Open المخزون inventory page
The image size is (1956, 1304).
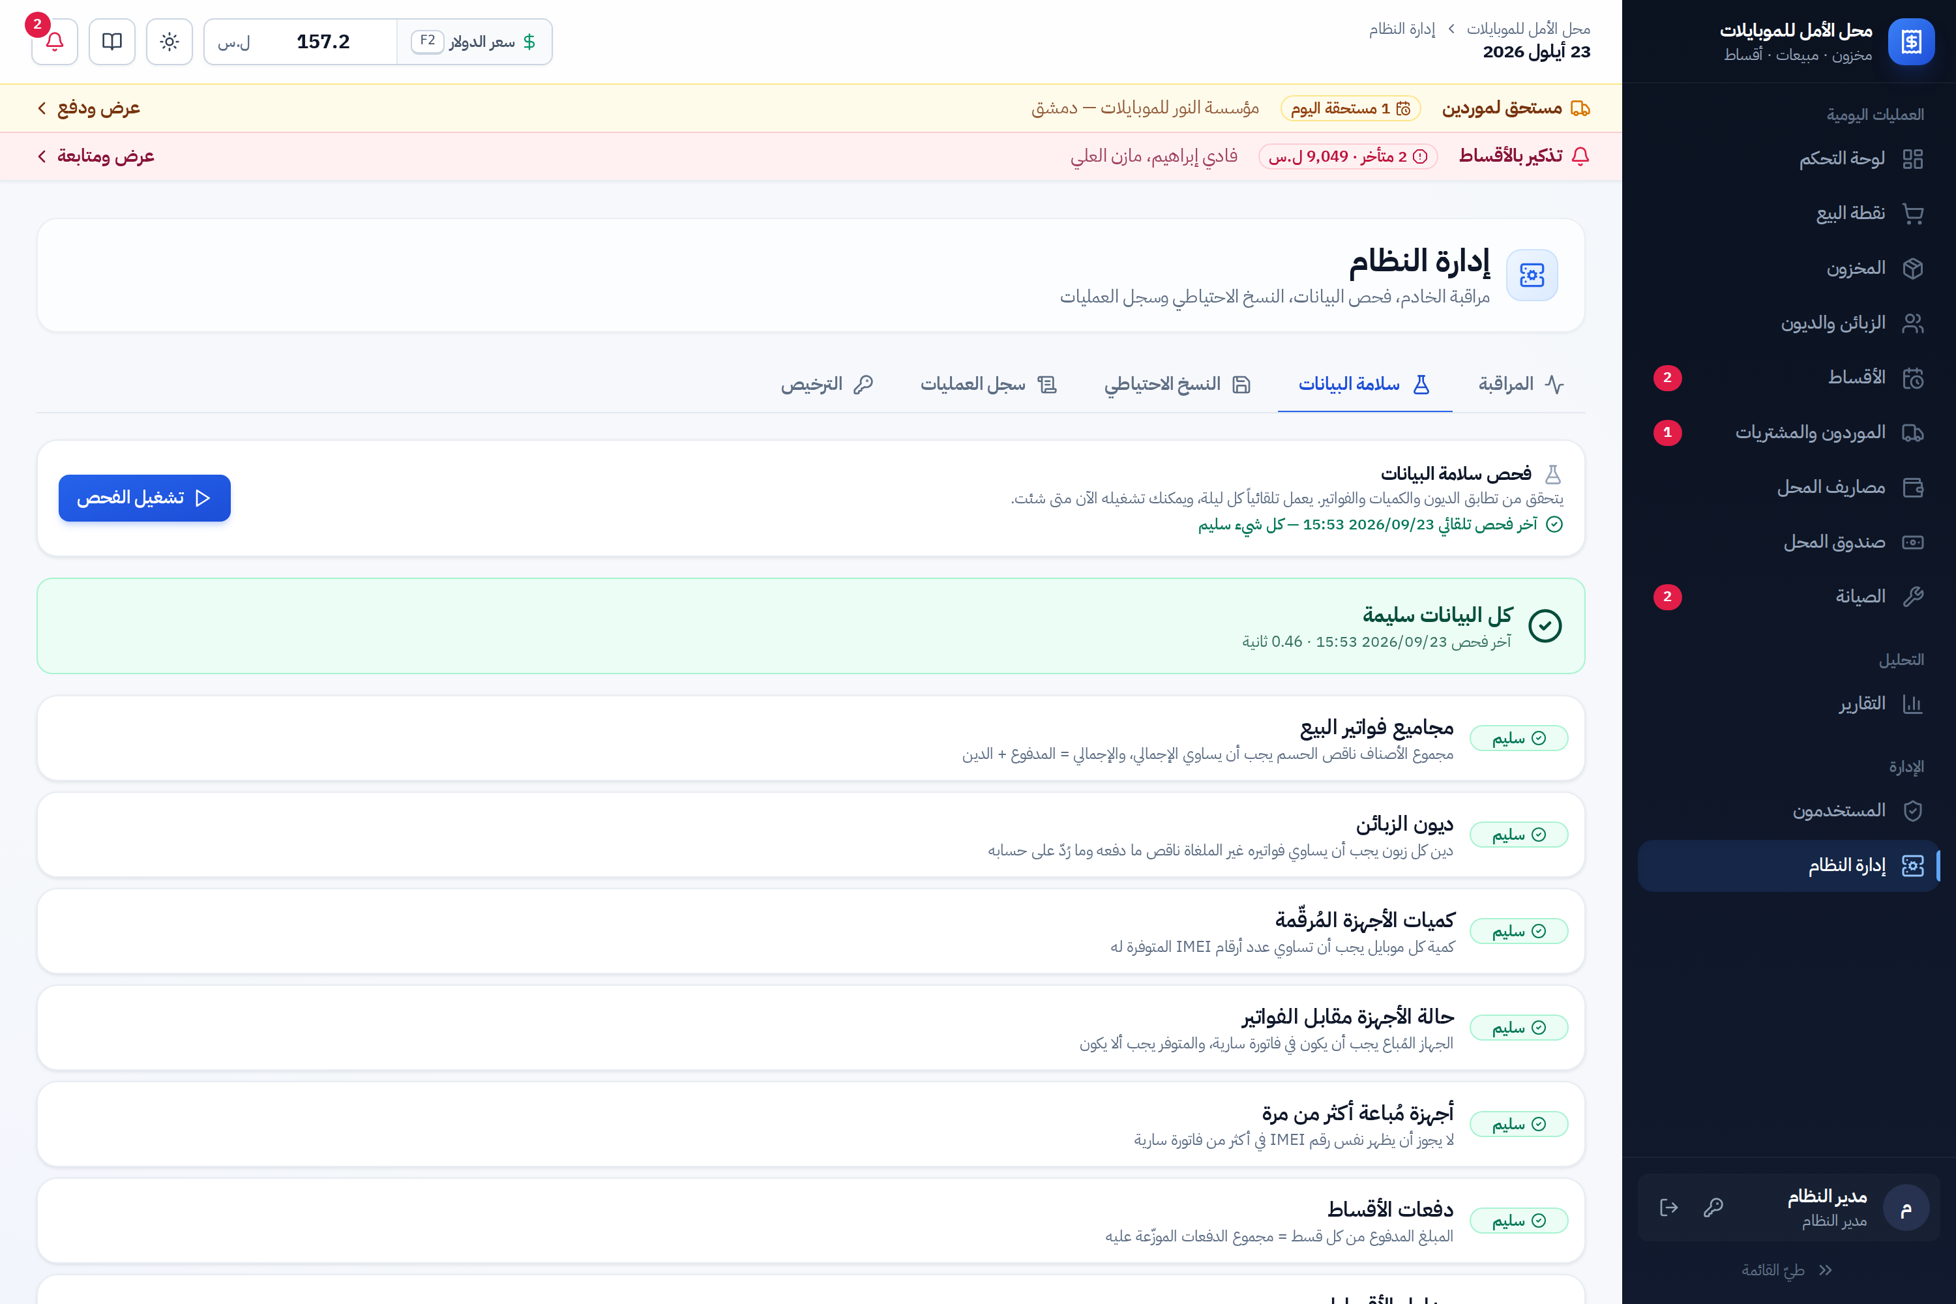pyautogui.click(x=1788, y=269)
